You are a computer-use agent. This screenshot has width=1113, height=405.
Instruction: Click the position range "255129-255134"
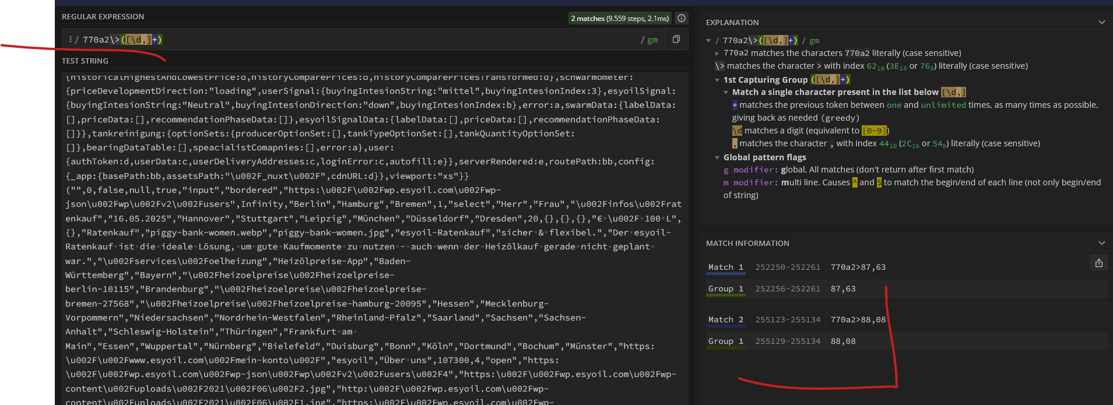pos(788,341)
